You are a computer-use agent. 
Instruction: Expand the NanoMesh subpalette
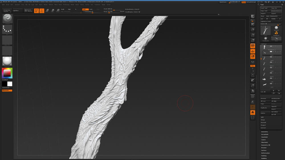click(x=264, y=137)
